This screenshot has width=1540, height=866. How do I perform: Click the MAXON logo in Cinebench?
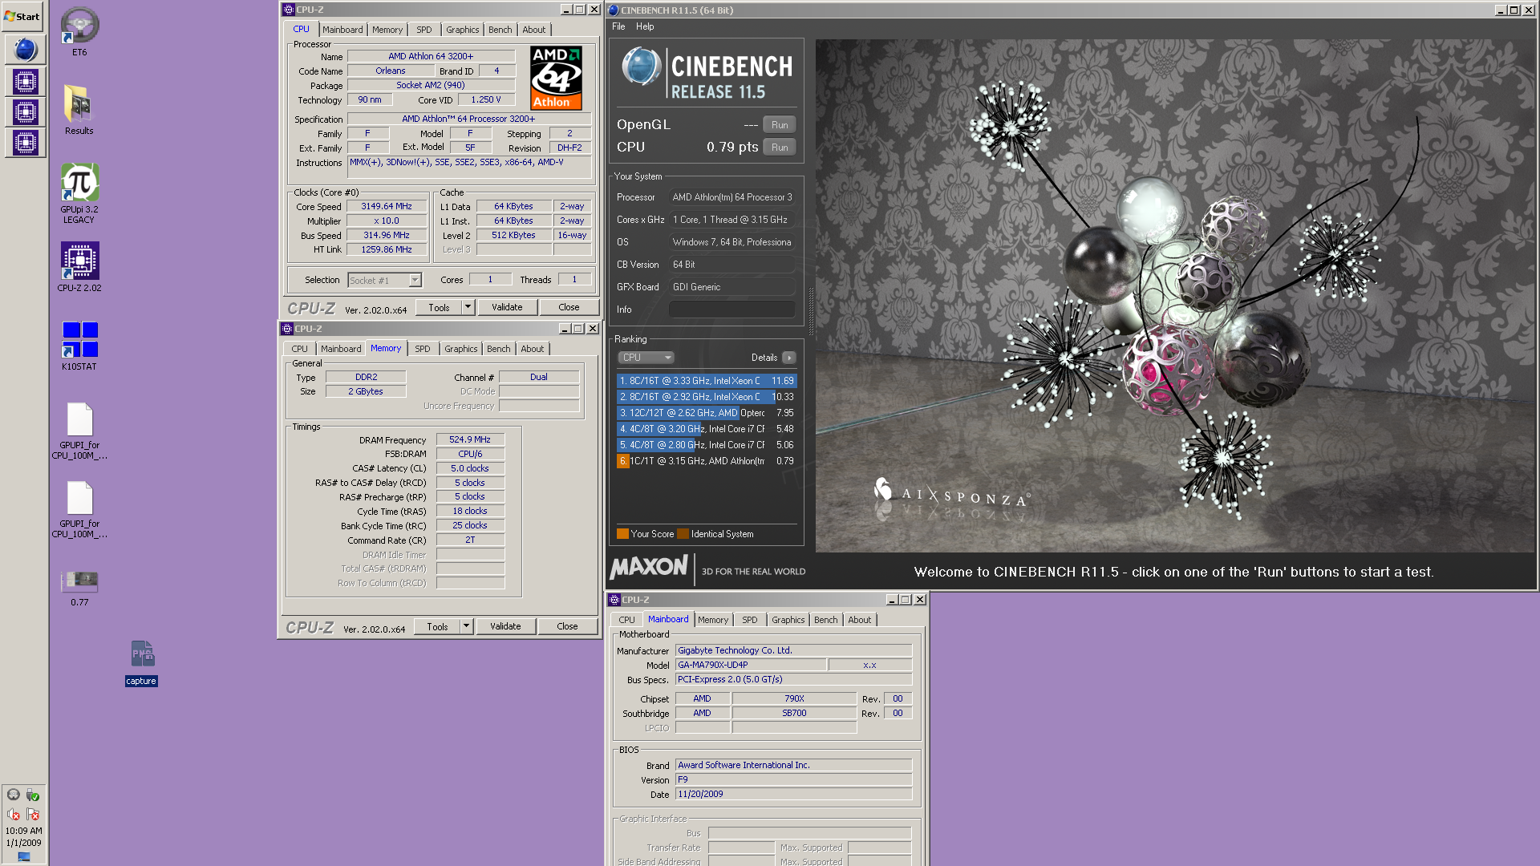(649, 568)
